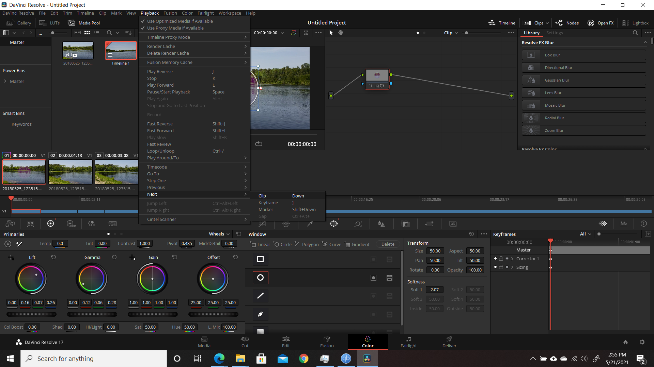Screen dimensions: 654x367
Task: Expand the Master power bin
Action: (x=5, y=81)
